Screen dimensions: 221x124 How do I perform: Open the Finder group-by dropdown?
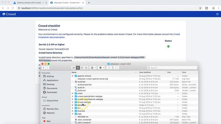tap(93, 68)
